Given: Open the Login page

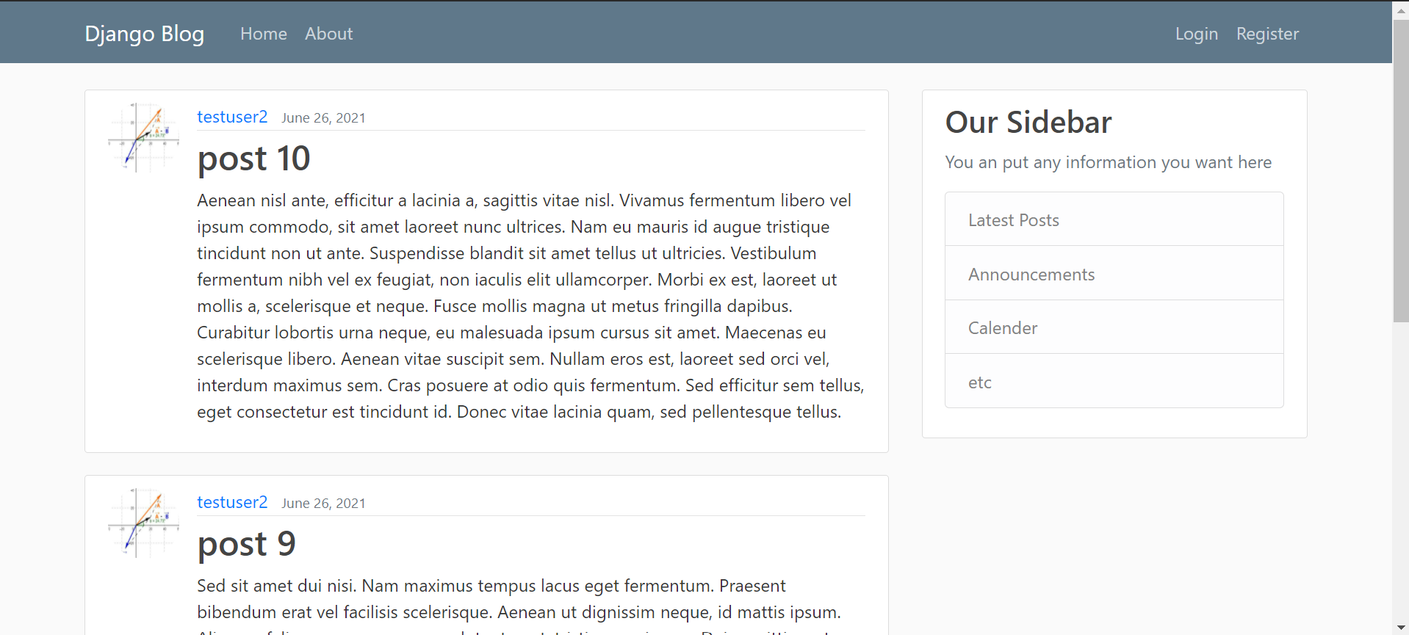Looking at the screenshot, I should (1196, 33).
